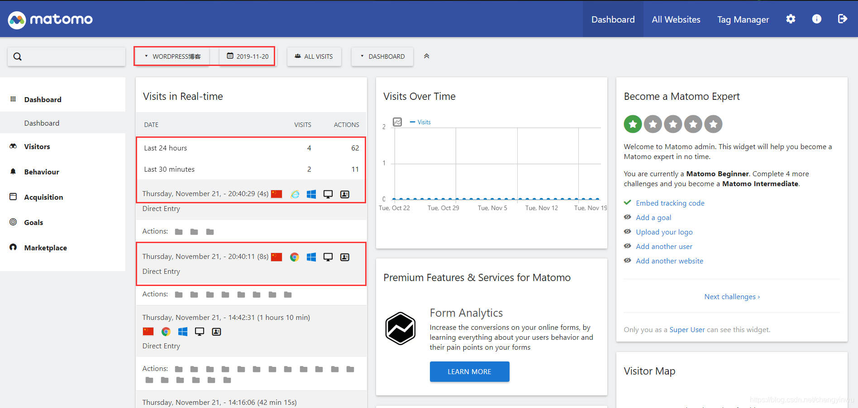858x408 pixels.
Task: Open the DASHBOARD manager dropdown
Action: pos(382,56)
